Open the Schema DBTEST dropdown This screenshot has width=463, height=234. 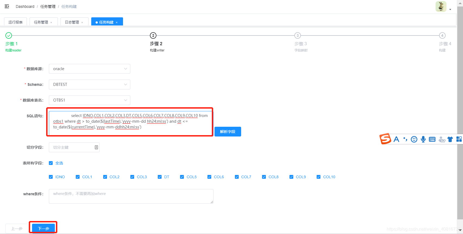[x=90, y=84]
